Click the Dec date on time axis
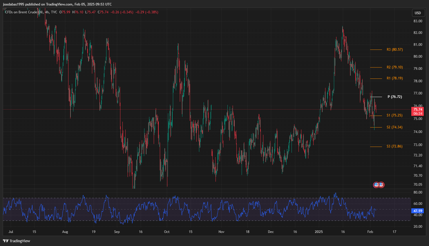Image resolution: width=429 pixels, height=246 pixels. pyautogui.click(x=271, y=232)
